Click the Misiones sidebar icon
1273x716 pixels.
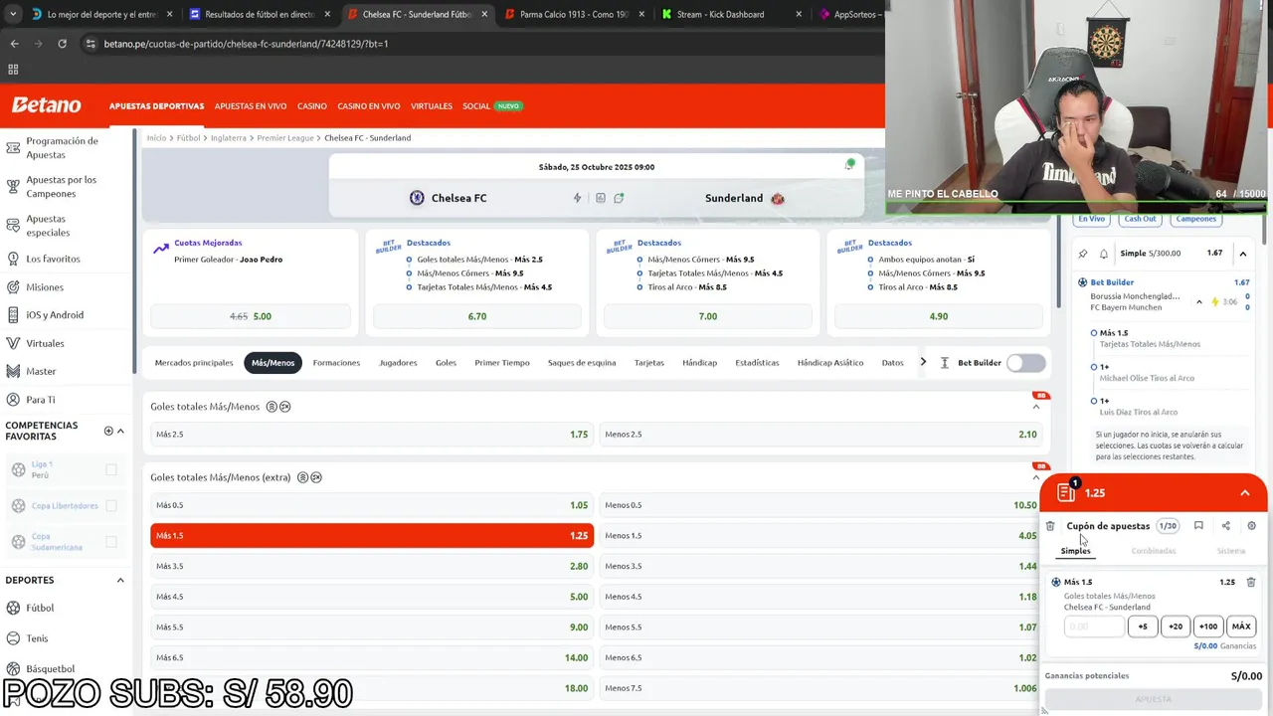[13, 286]
